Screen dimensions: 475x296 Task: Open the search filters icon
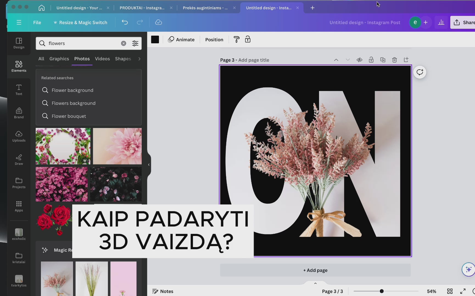tap(135, 43)
